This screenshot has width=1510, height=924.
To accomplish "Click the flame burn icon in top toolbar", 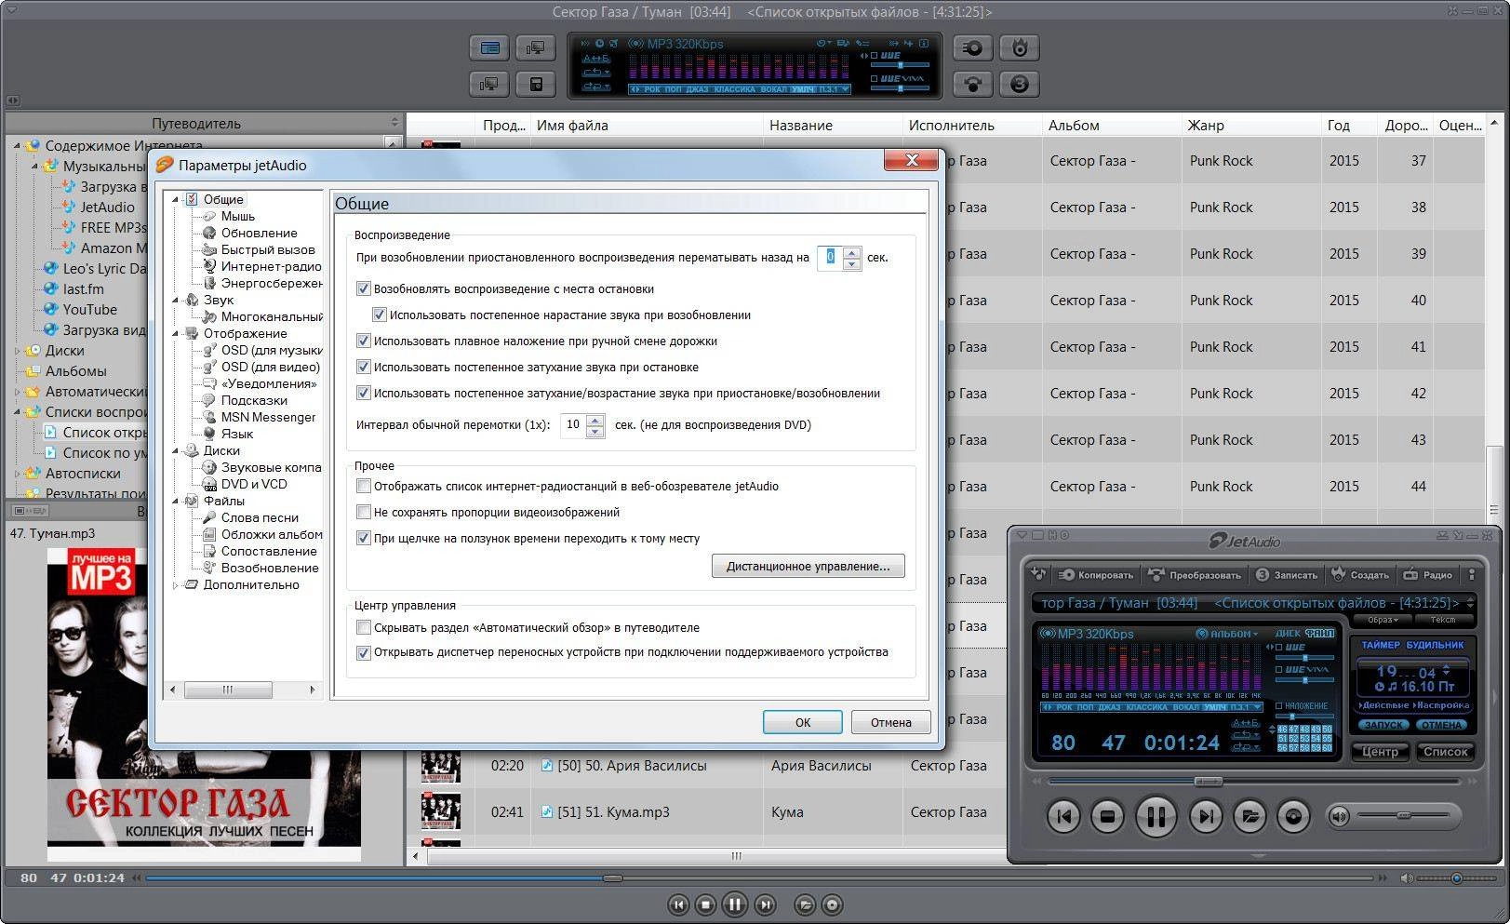I will [1020, 48].
